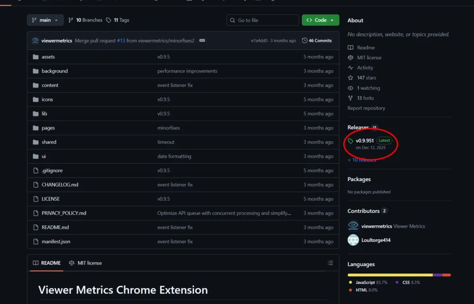The height and width of the screenshot is (304, 474).
Task: Click the README outline list icon
Action: coord(330,263)
